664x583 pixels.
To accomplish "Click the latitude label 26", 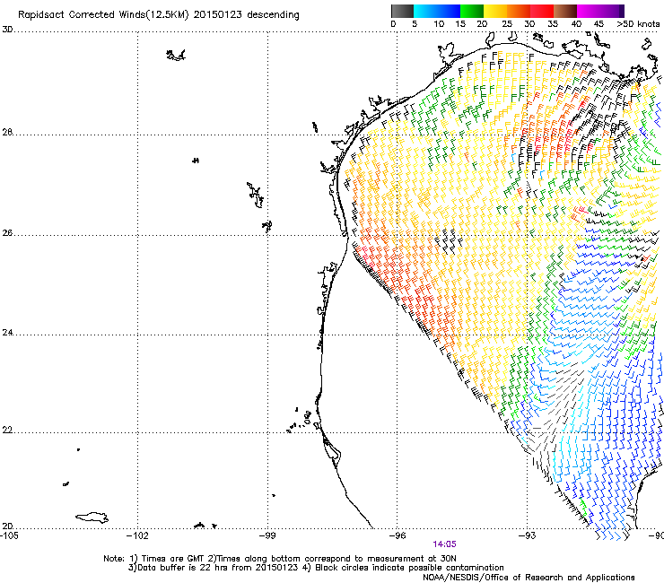I will click(7, 233).
